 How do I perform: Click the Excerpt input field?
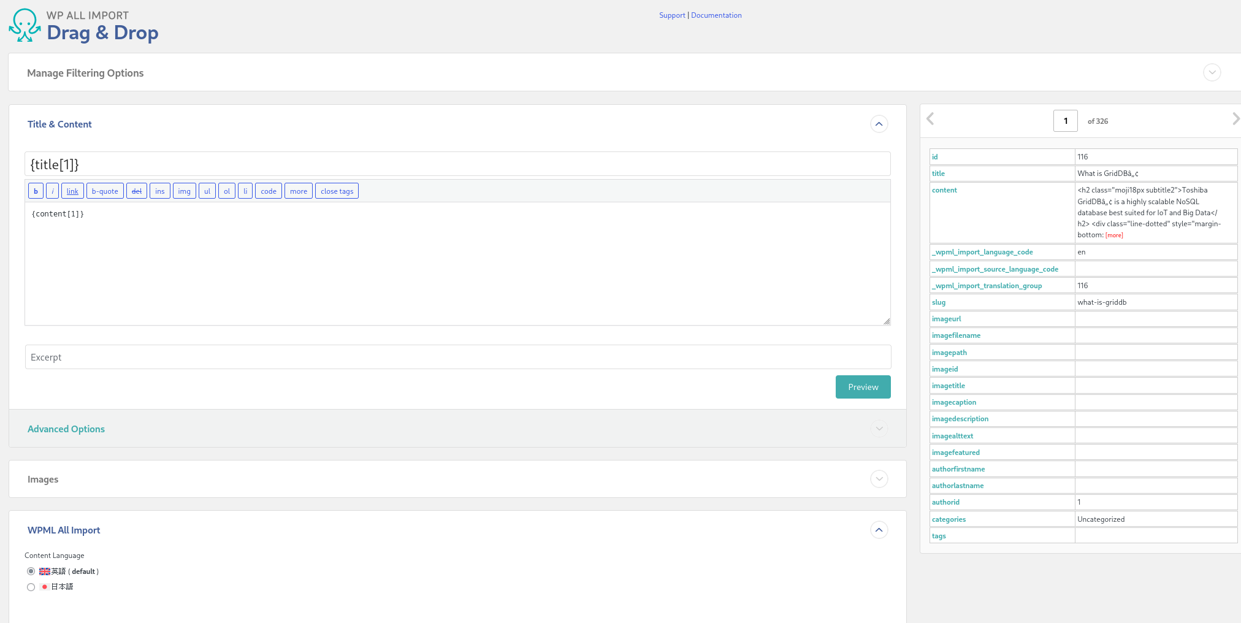(x=457, y=357)
